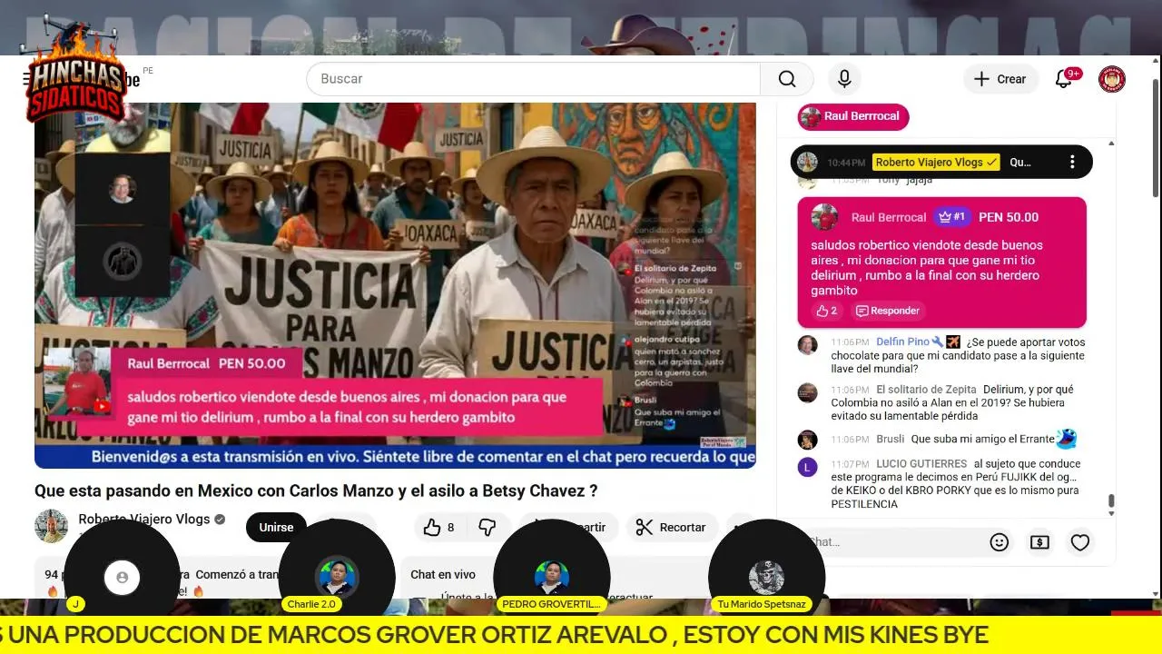Viewport: 1162px width, 654px height.
Task: Click Responder on the Super Chat
Action: pyautogui.click(x=887, y=311)
